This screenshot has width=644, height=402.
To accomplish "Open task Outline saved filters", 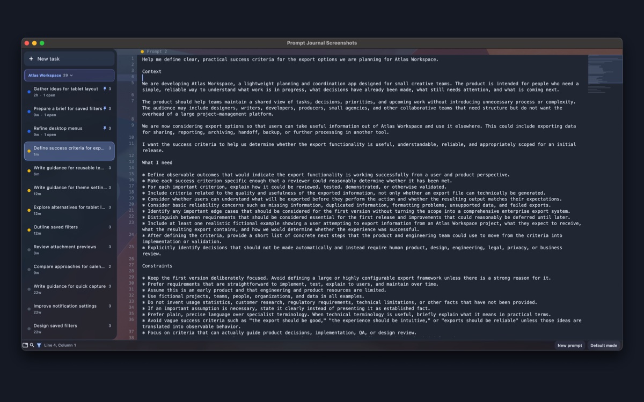I will click(x=69, y=230).
